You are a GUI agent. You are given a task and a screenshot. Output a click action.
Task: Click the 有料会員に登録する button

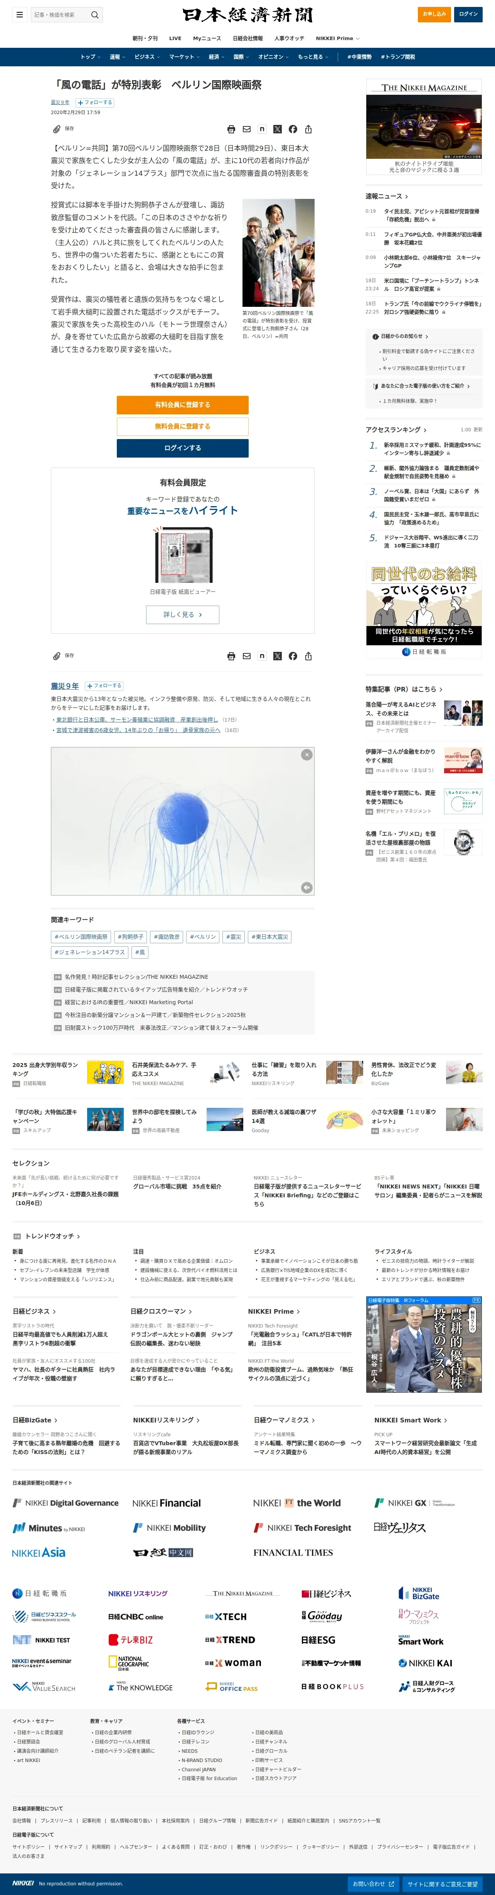pos(182,406)
